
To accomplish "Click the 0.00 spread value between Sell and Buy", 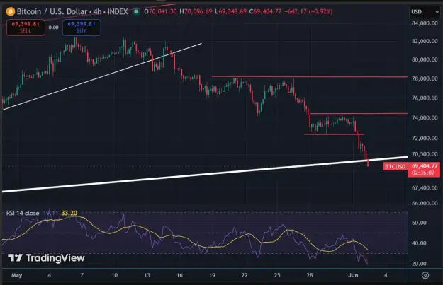I will click(53, 28).
